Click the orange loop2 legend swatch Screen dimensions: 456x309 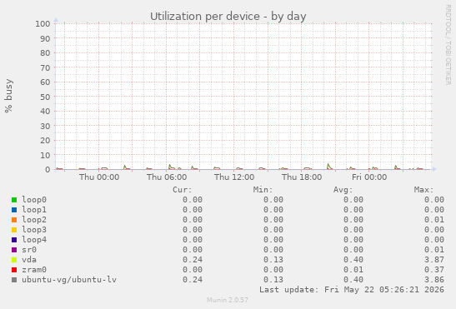pos(14,220)
